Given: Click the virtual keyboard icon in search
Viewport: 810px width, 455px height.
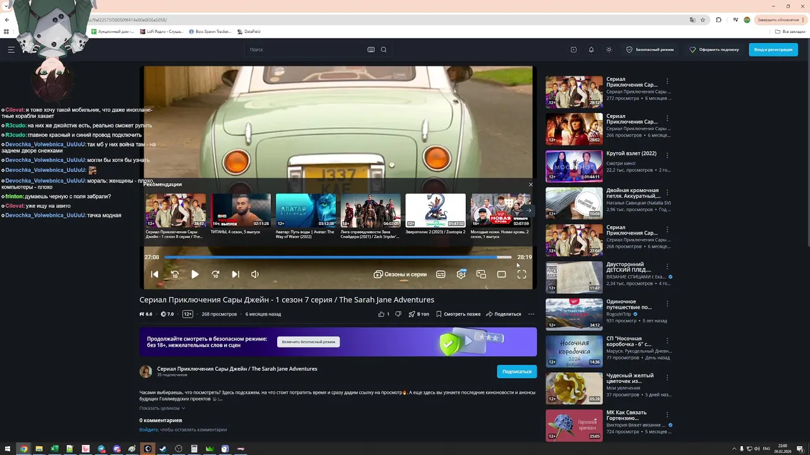Looking at the screenshot, I should tap(371, 49).
